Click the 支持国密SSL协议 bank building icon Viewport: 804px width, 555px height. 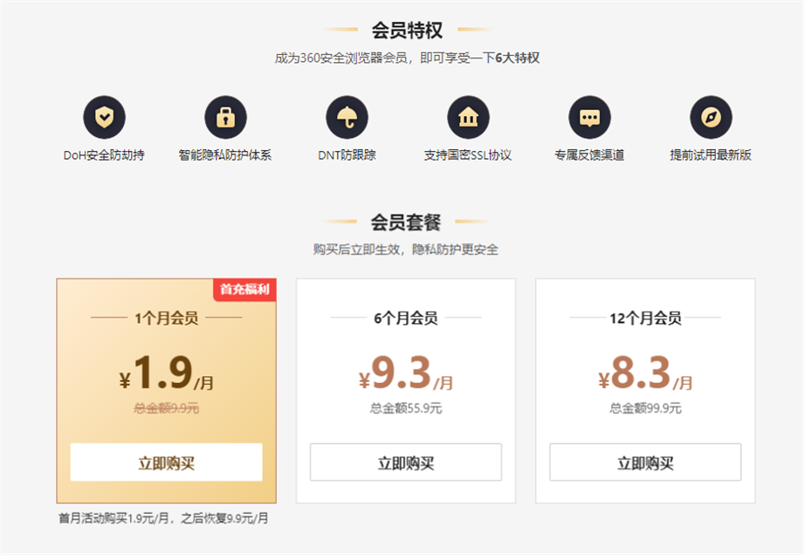click(468, 117)
